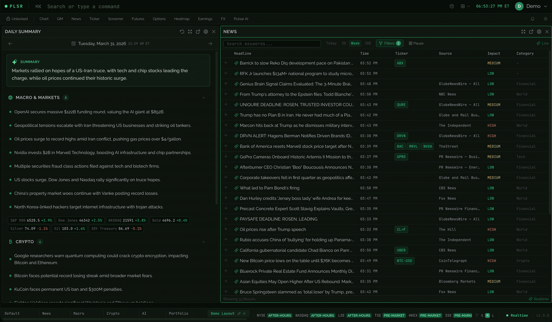The height and width of the screenshot is (322, 552).
Task: Go to previous day in Daily Summary
Action: (x=11, y=44)
